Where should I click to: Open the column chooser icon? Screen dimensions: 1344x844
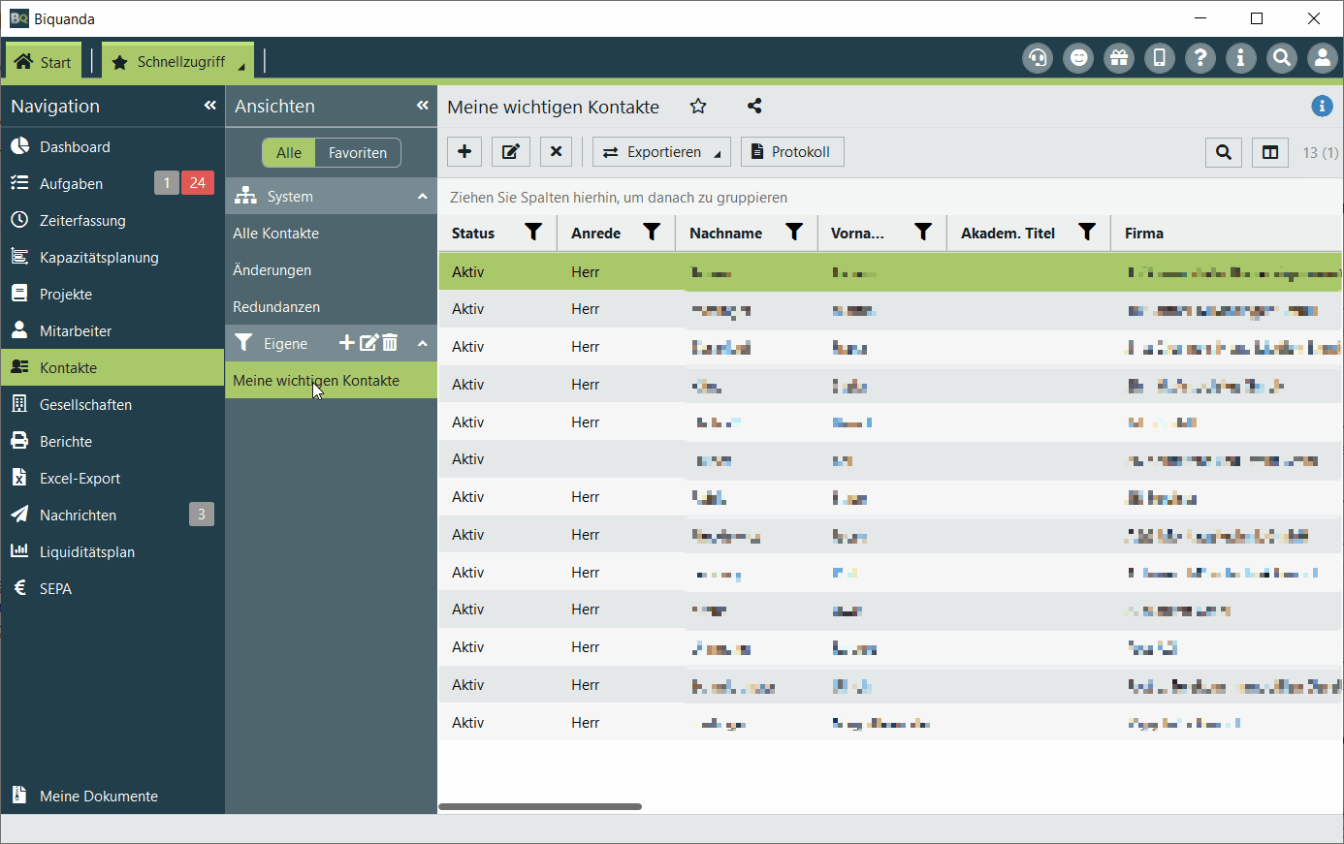point(1270,152)
